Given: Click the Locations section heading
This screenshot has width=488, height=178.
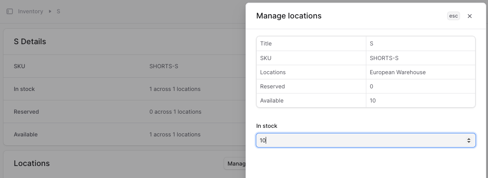Looking at the screenshot, I should click(32, 163).
